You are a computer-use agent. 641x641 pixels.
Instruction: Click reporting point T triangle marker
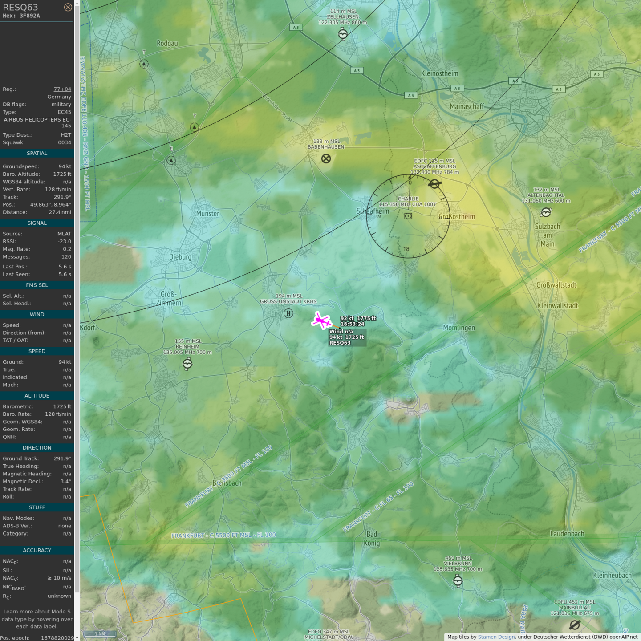(x=144, y=64)
